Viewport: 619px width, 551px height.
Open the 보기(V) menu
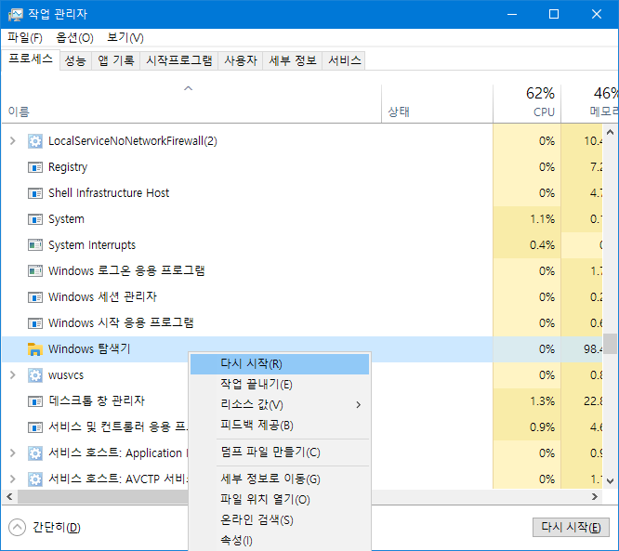pyautogui.click(x=125, y=38)
